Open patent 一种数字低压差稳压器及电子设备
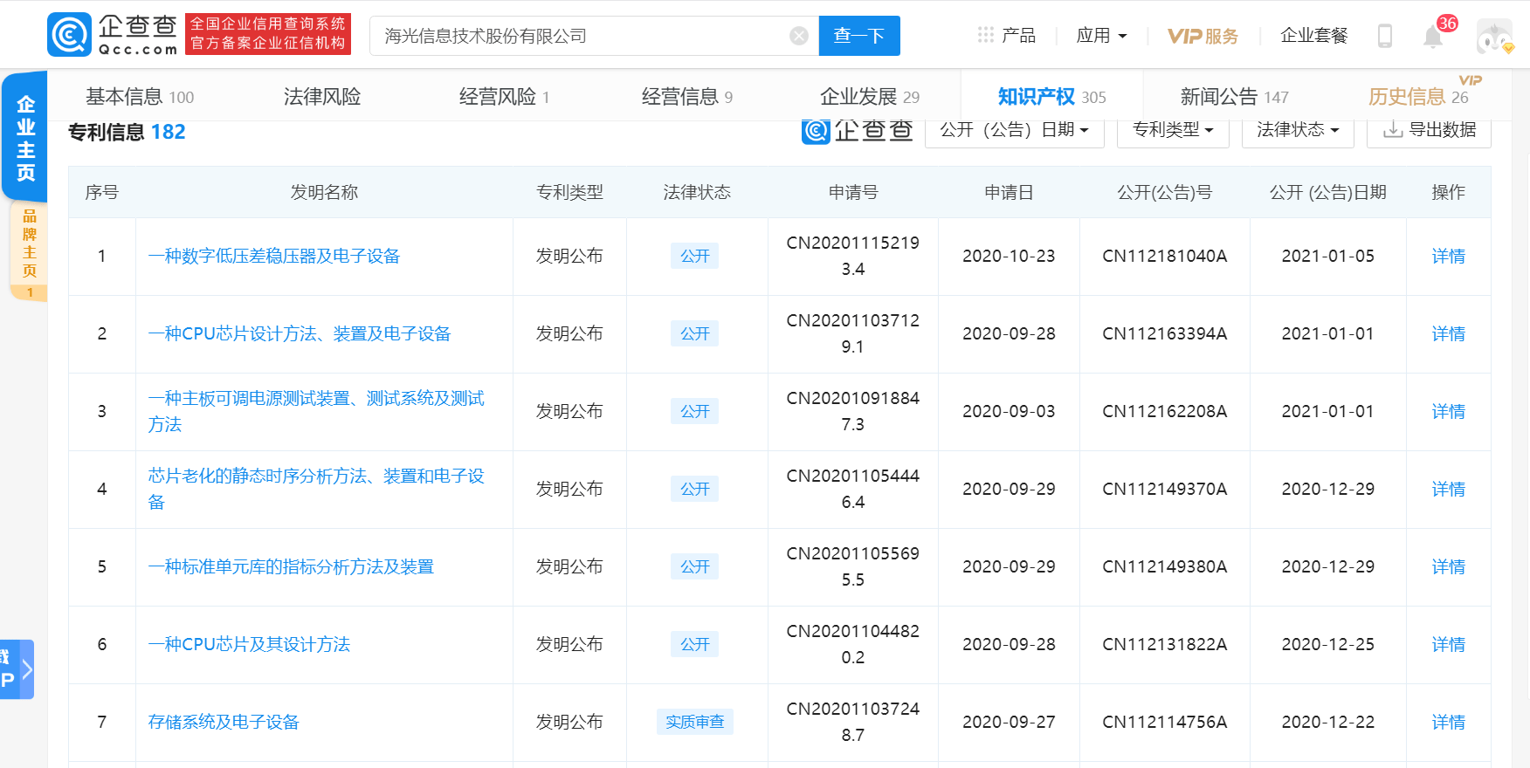 274,256
